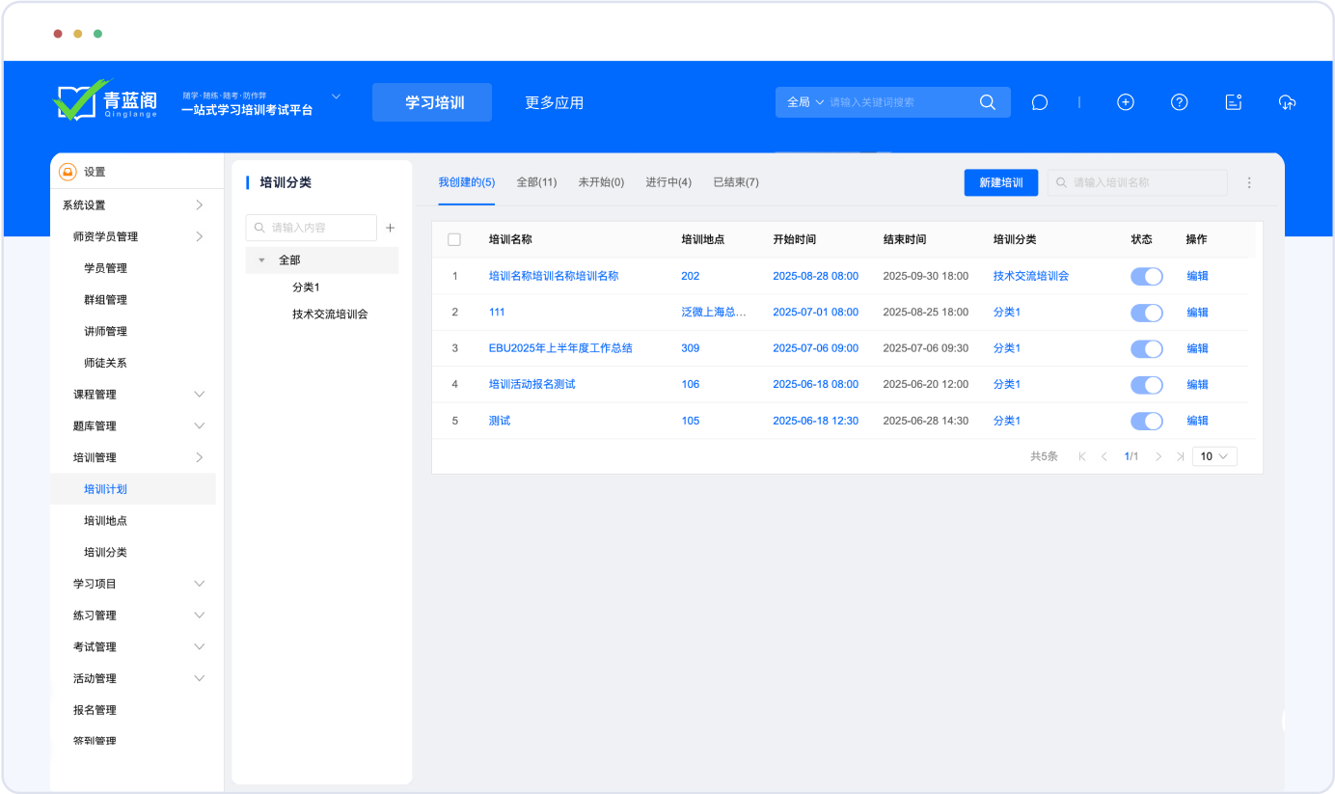The width and height of the screenshot is (1335, 794).
Task: Open the 更多应用 menu
Action: (x=554, y=102)
